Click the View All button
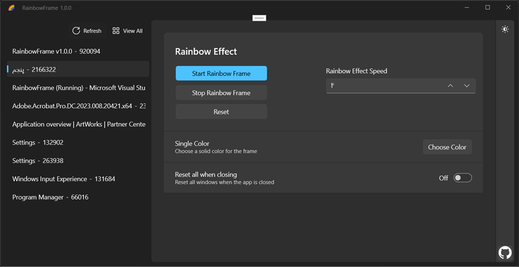The image size is (519, 267). 127,31
